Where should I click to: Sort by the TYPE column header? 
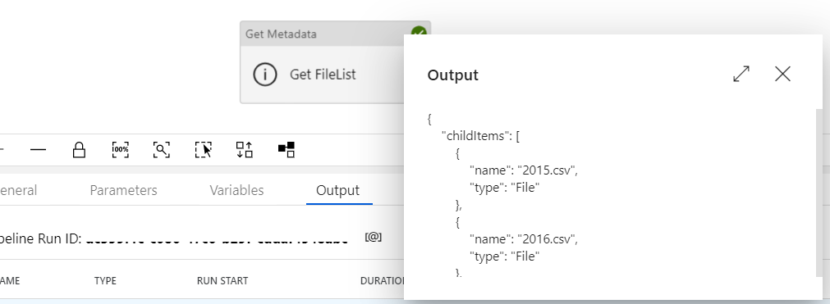(x=105, y=281)
